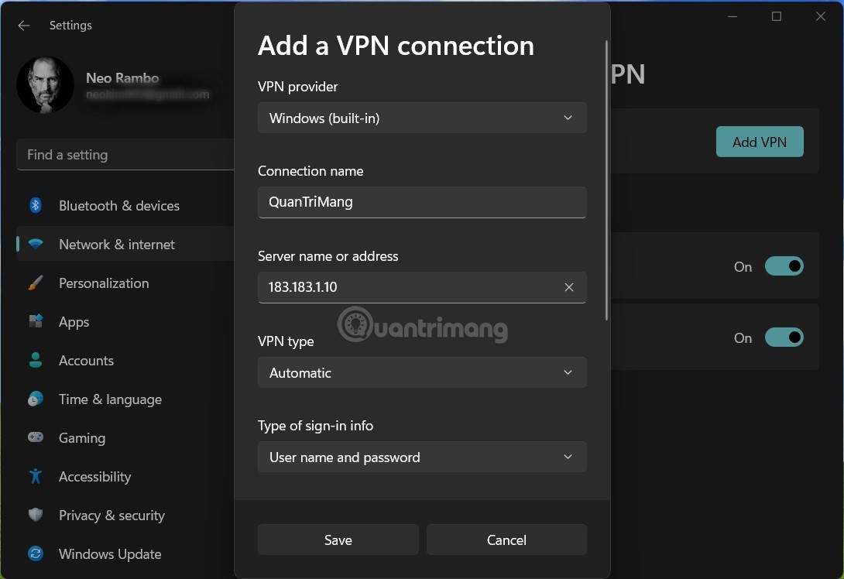Click the Neo Rambo account name
This screenshot has height=579, width=844.
tap(122, 78)
